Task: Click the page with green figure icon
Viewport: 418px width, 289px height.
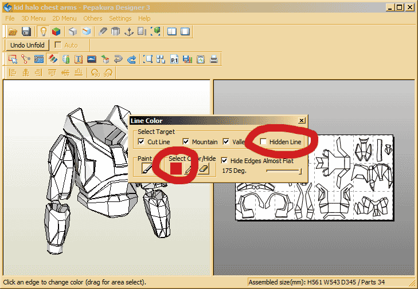Action: click(65, 59)
